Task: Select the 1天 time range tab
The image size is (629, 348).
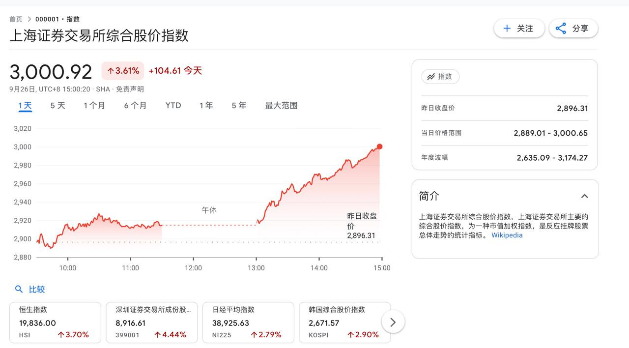Action: pyautogui.click(x=25, y=106)
